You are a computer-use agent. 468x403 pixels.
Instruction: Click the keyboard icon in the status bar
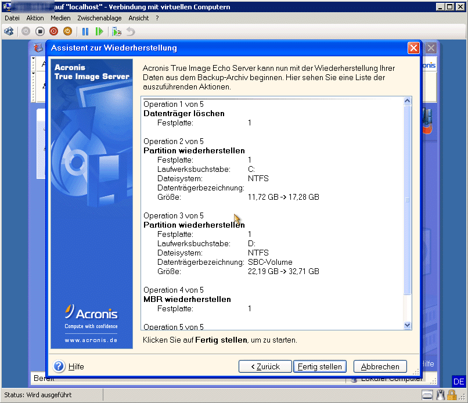pyautogui.click(x=427, y=395)
